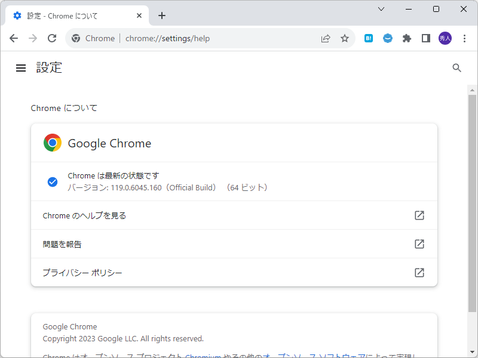Bookmark this page via the star icon
The height and width of the screenshot is (358, 478).
(345, 38)
